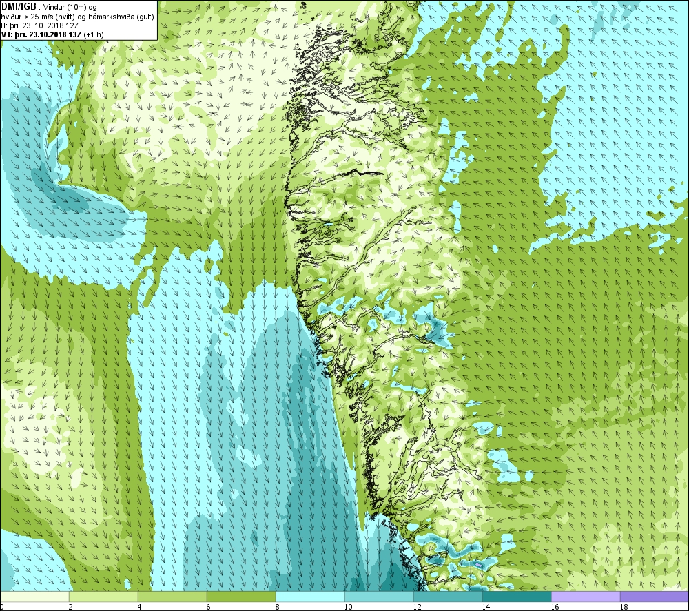Click the 12–14 m/s teal legend swatch
The image size is (689, 611).
448,597
